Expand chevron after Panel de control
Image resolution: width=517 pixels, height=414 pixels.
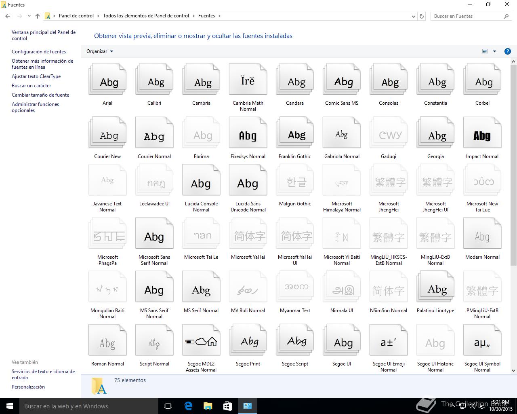pos(98,16)
